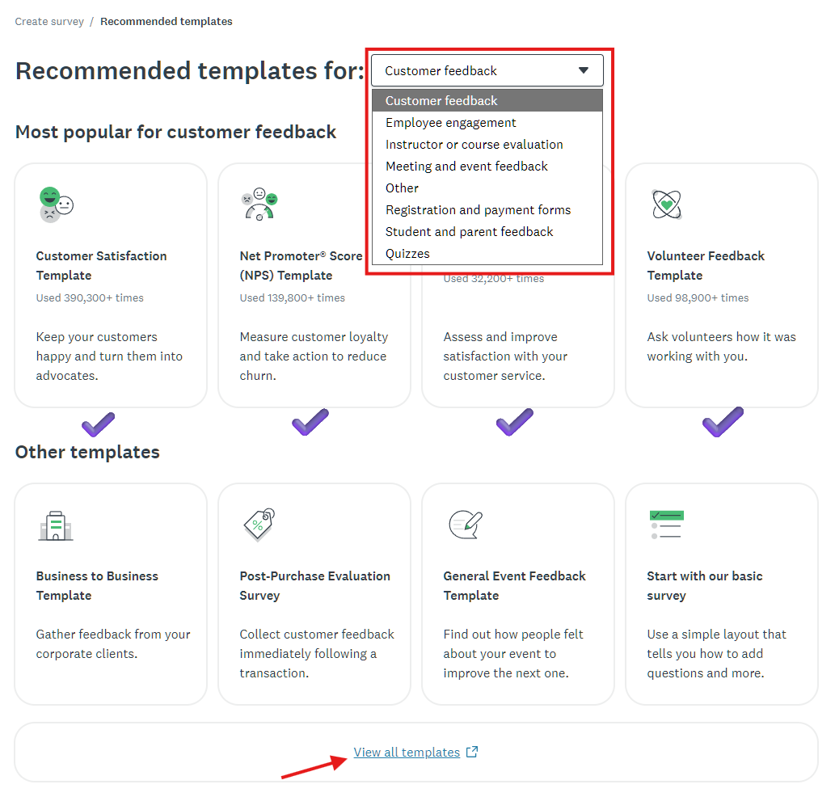Image resolution: width=835 pixels, height=797 pixels.
Task: Click the Customer Satisfaction smiley faces icon
Action: [56, 205]
